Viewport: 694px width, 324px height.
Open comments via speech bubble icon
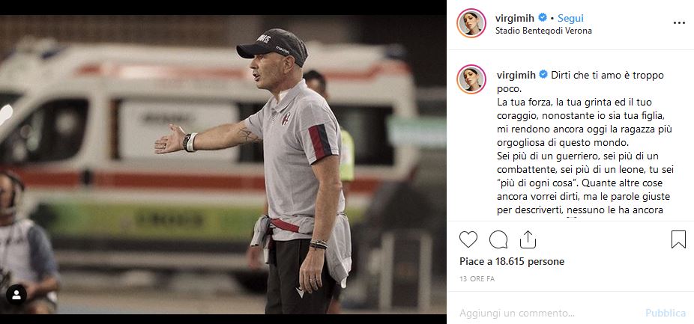498,239
